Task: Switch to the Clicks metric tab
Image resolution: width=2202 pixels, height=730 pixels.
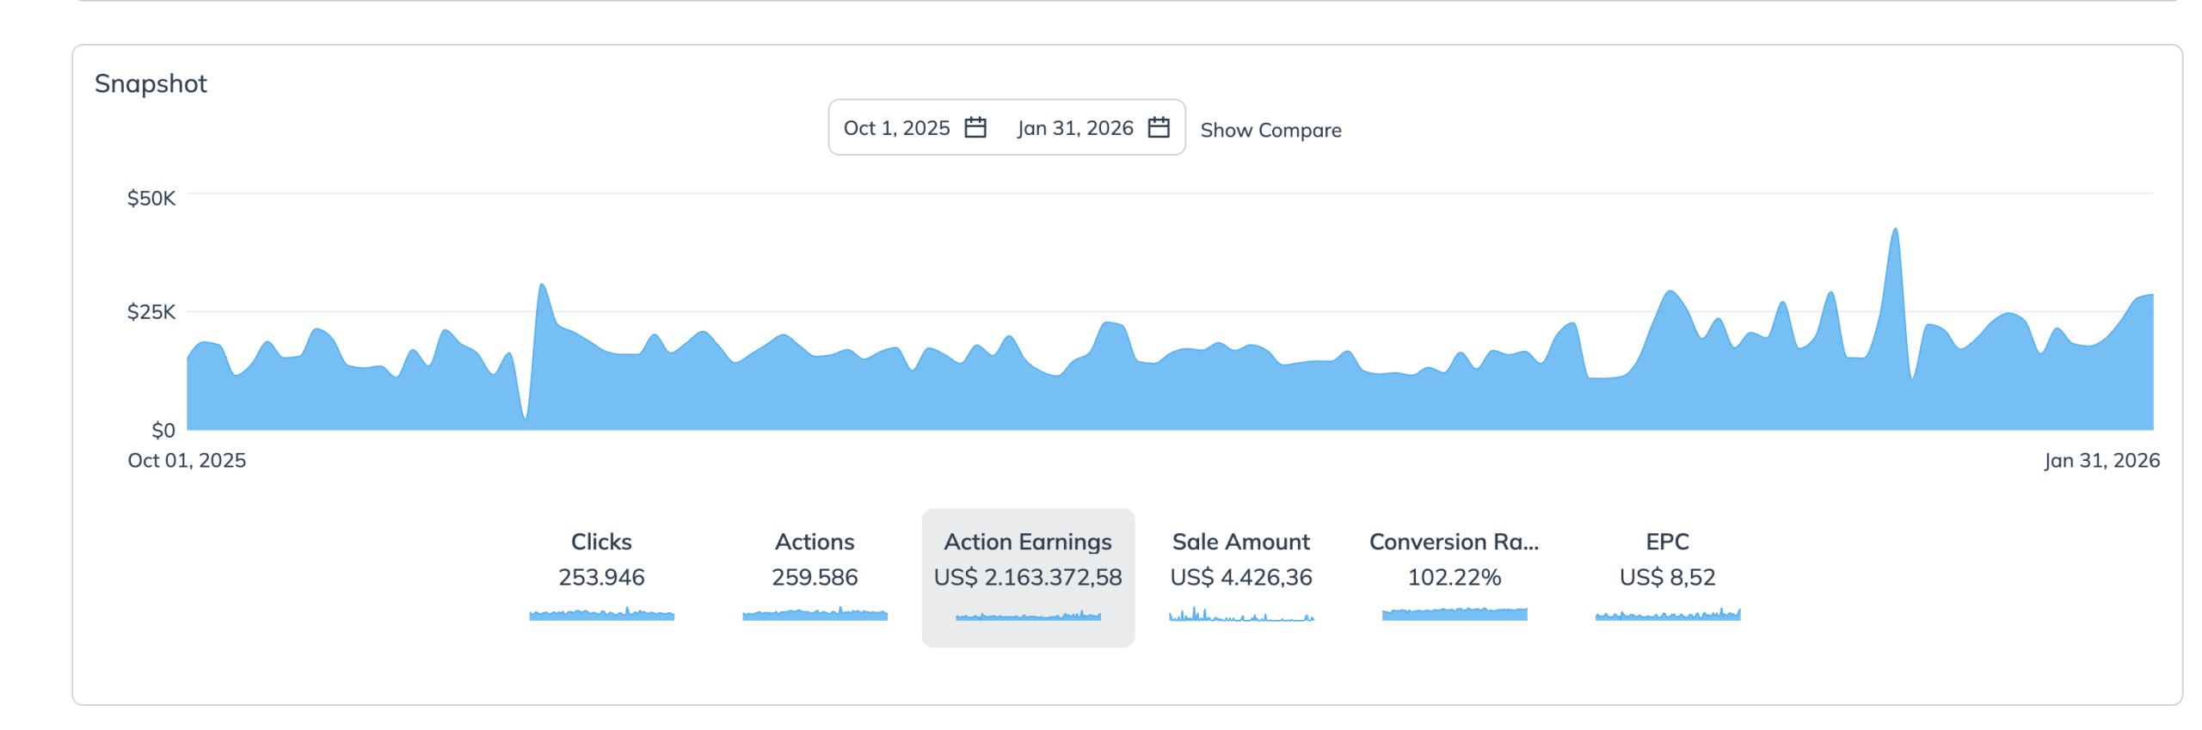Action: tap(601, 542)
